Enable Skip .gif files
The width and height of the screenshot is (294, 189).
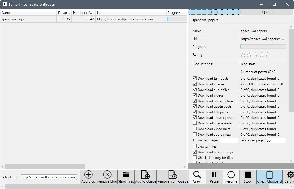click(x=195, y=146)
